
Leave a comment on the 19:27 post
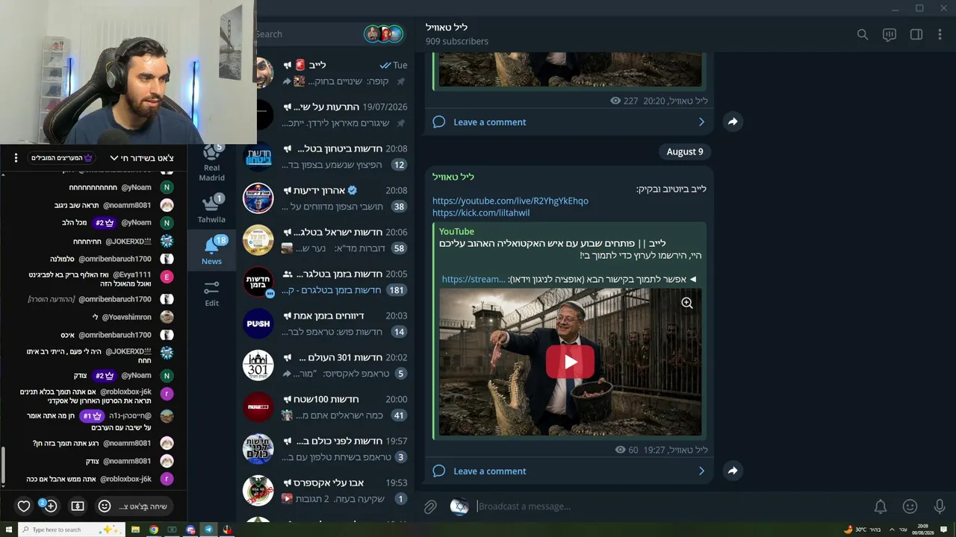coord(569,471)
